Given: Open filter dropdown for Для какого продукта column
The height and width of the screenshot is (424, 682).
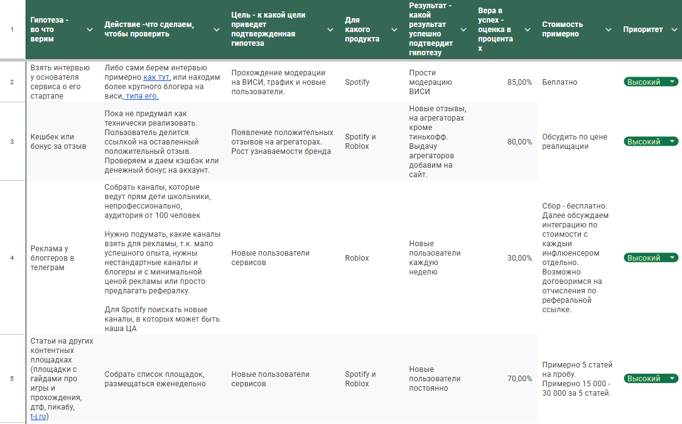Looking at the screenshot, I should [x=394, y=30].
